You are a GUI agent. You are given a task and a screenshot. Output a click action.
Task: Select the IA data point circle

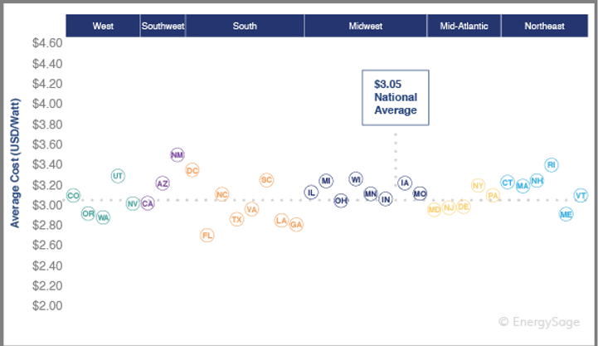click(405, 183)
